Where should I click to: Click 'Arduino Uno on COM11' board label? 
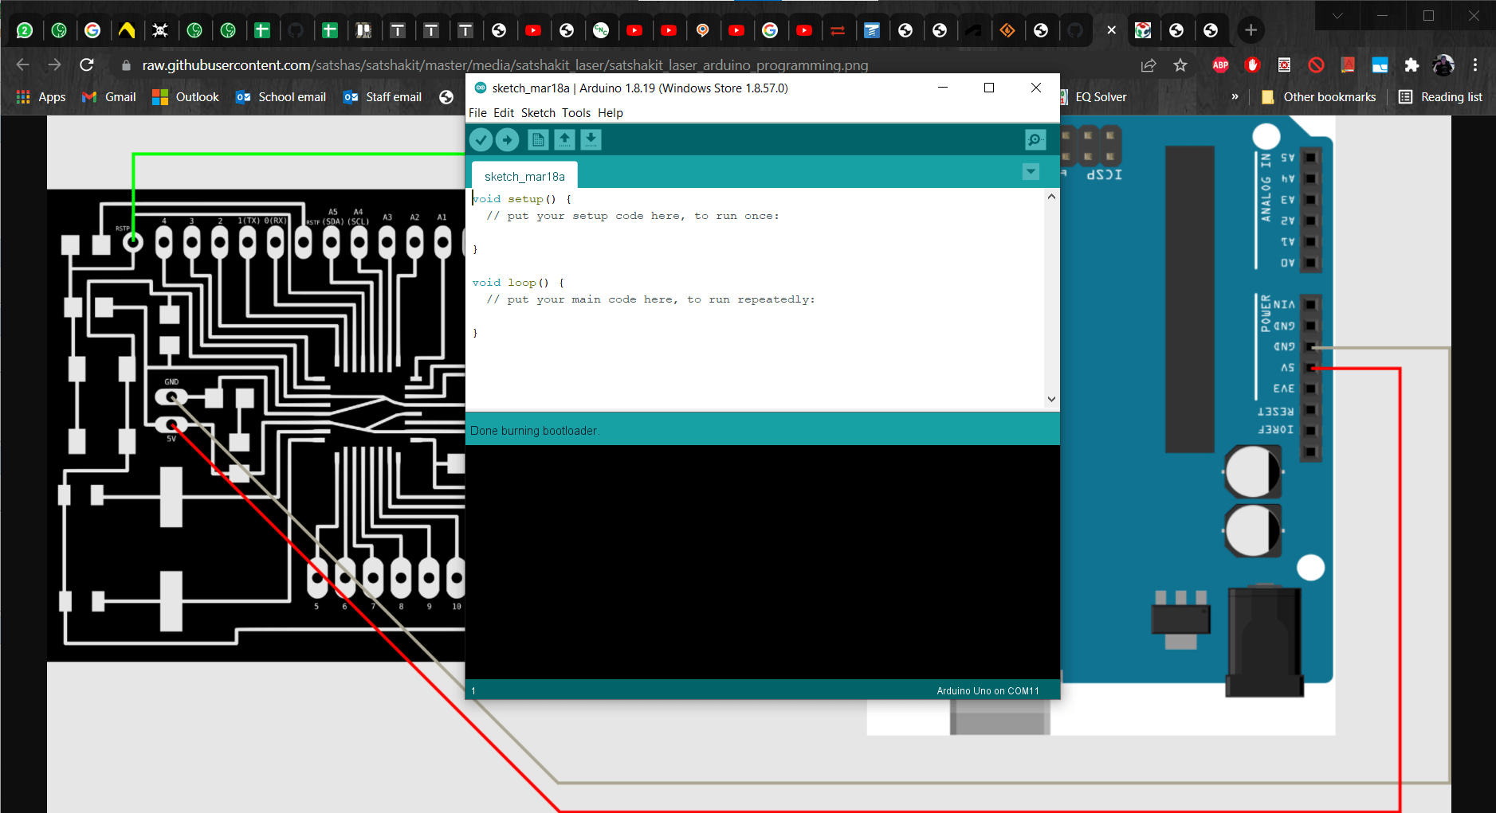[x=988, y=691]
